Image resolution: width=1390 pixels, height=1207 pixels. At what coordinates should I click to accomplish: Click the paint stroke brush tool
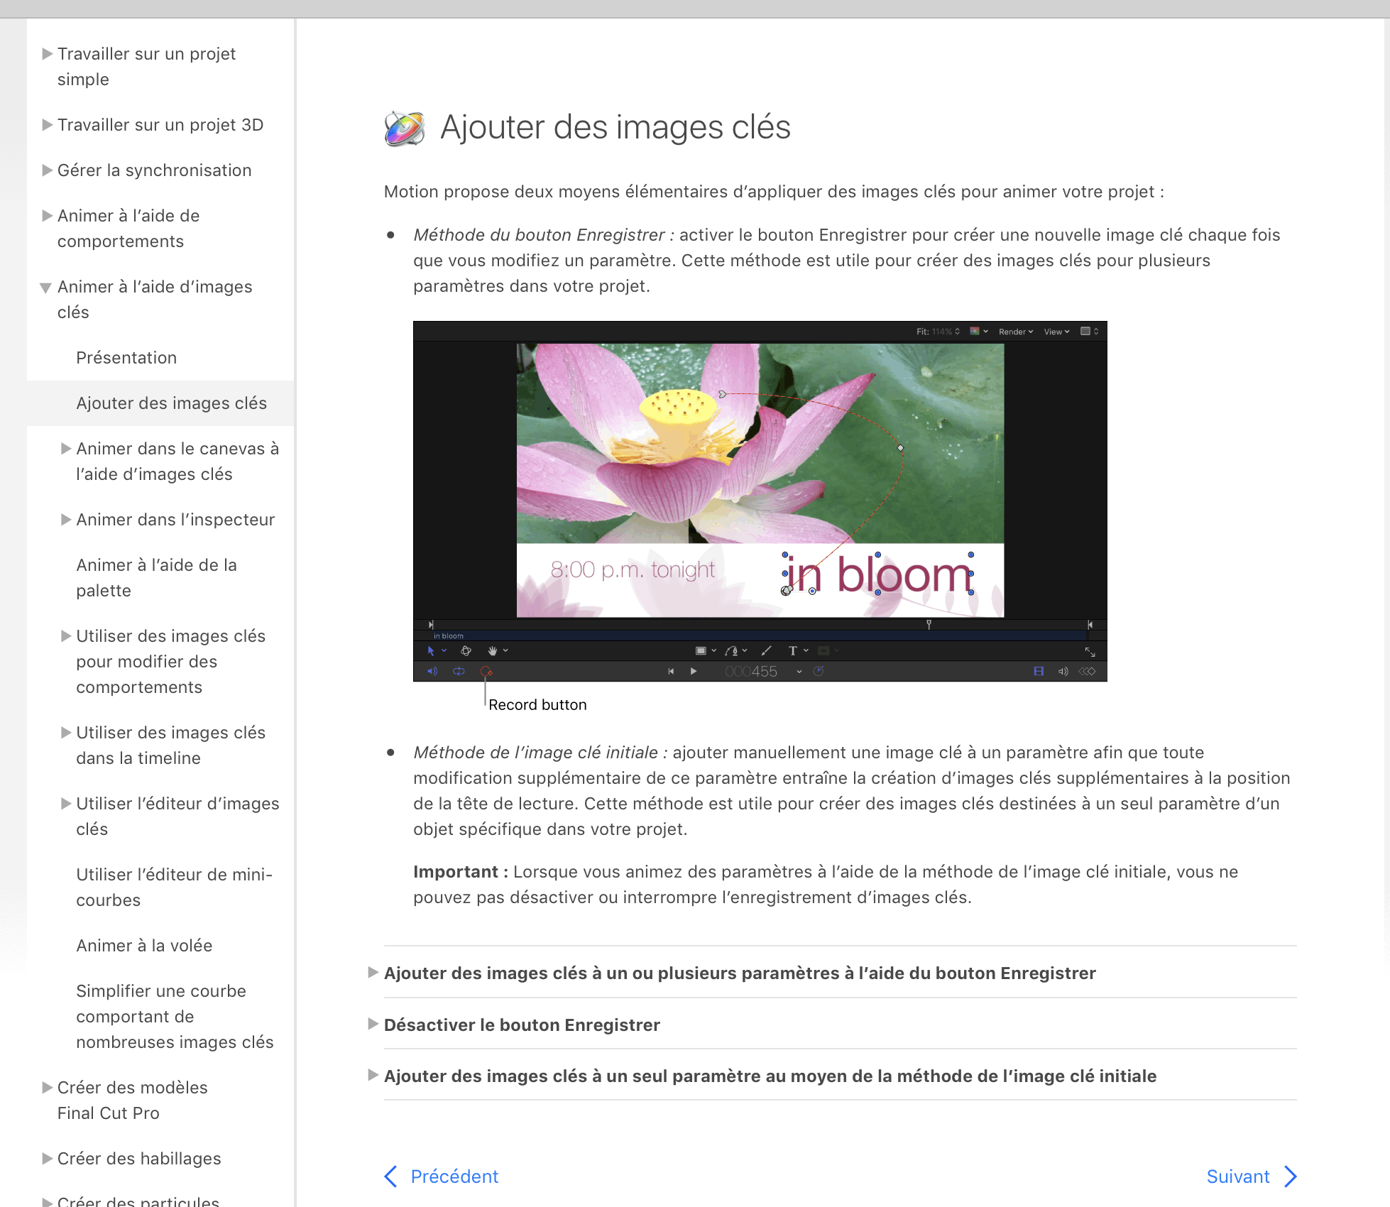[x=766, y=650]
